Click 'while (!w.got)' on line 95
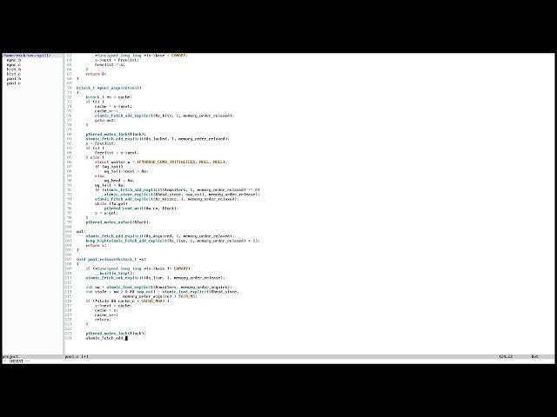Image resolution: width=557 pixels, height=417 pixels. coord(111,203)
